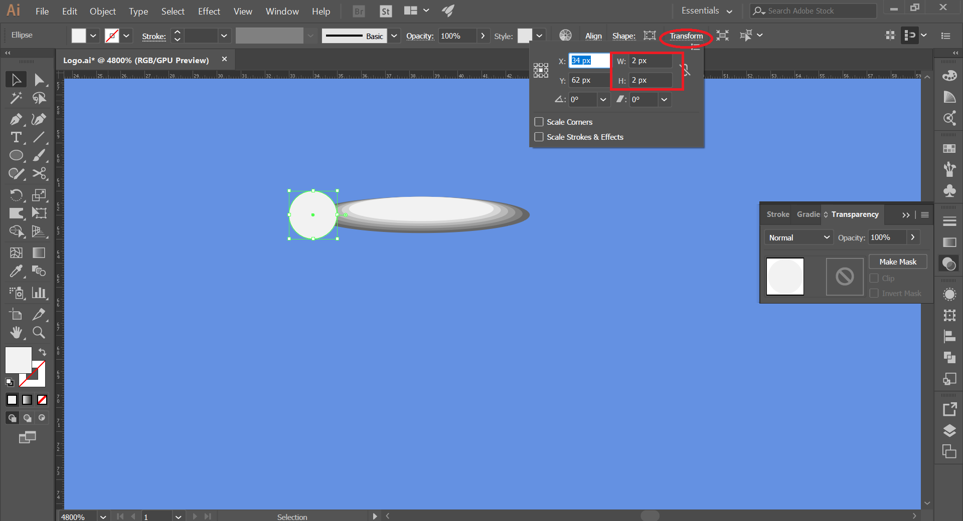Open the Shape options link
This screenshot has height=521, width=963.
[623, 36]
